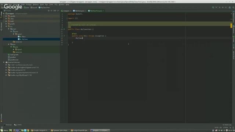Click the volume tray icon in taskbar
235x132 pixels.
coord(221,131)
